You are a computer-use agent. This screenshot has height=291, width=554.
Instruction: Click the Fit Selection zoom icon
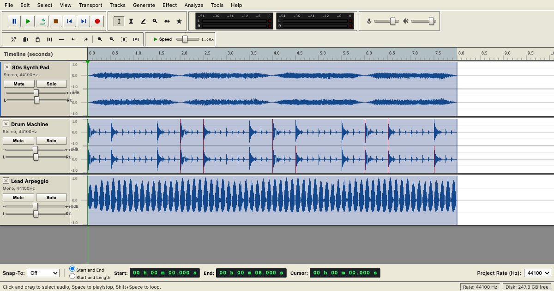124,39
